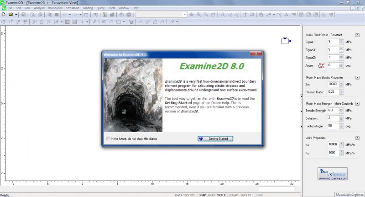Expand Rock Mass Strength Mohr-Coulomb section arrow
Screen dimensions: 365x197
(x=357, y=103)
